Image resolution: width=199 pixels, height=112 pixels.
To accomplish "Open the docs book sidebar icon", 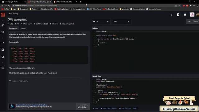I will point(3,68).
